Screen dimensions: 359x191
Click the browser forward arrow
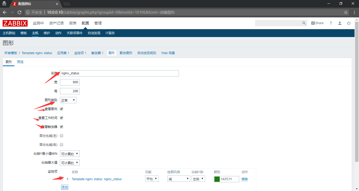pos(12,12)
